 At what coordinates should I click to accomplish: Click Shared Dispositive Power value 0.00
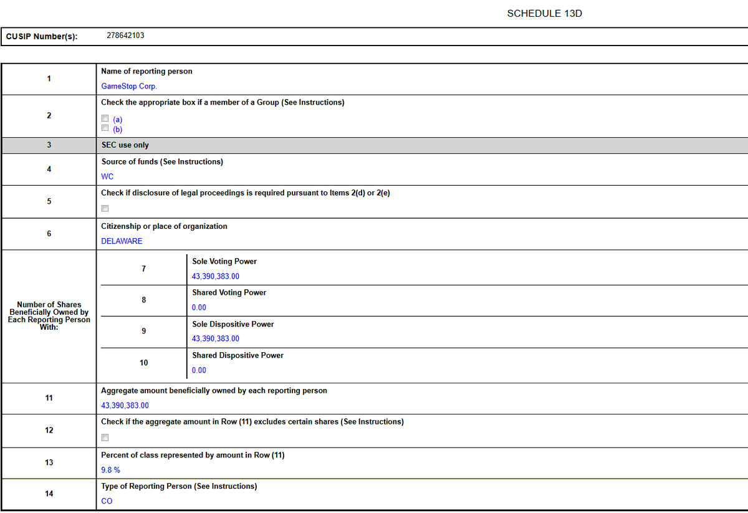click(199, 370)
